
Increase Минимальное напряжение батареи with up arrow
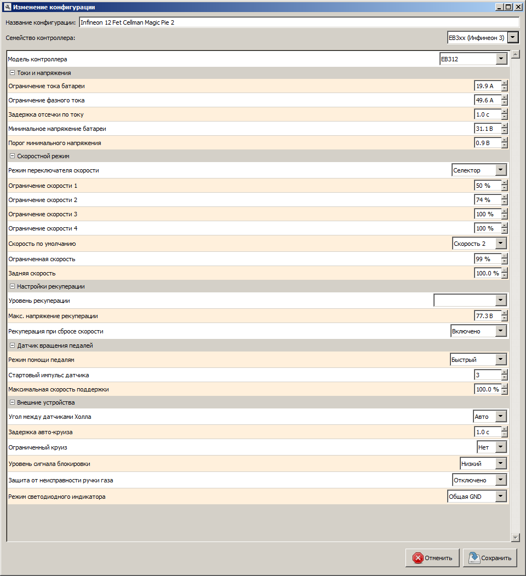(x=505, y=126)
